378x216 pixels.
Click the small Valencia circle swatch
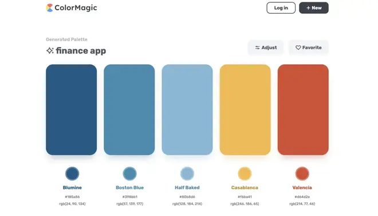coord(302,174)
